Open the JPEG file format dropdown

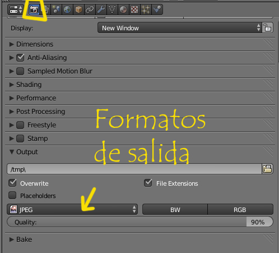click(72, 209)
